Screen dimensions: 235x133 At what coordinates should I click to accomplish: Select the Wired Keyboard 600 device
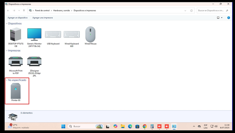72,35
